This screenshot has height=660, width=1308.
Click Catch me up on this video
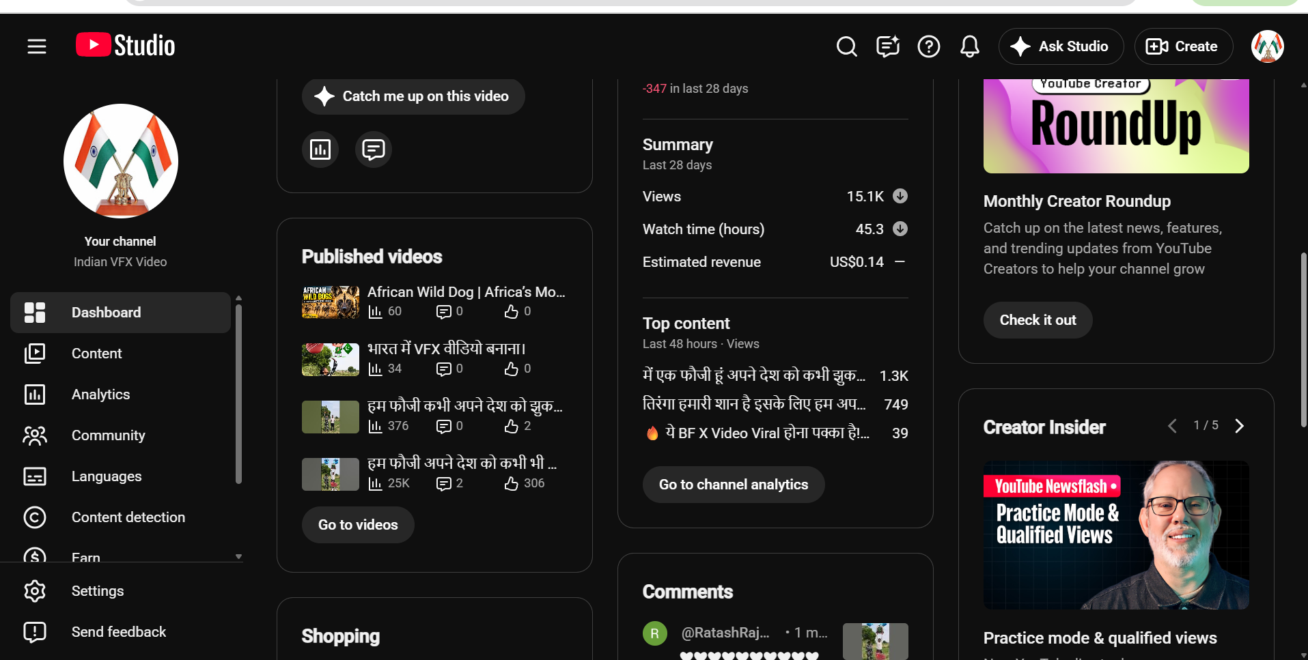tap(413, 96)
